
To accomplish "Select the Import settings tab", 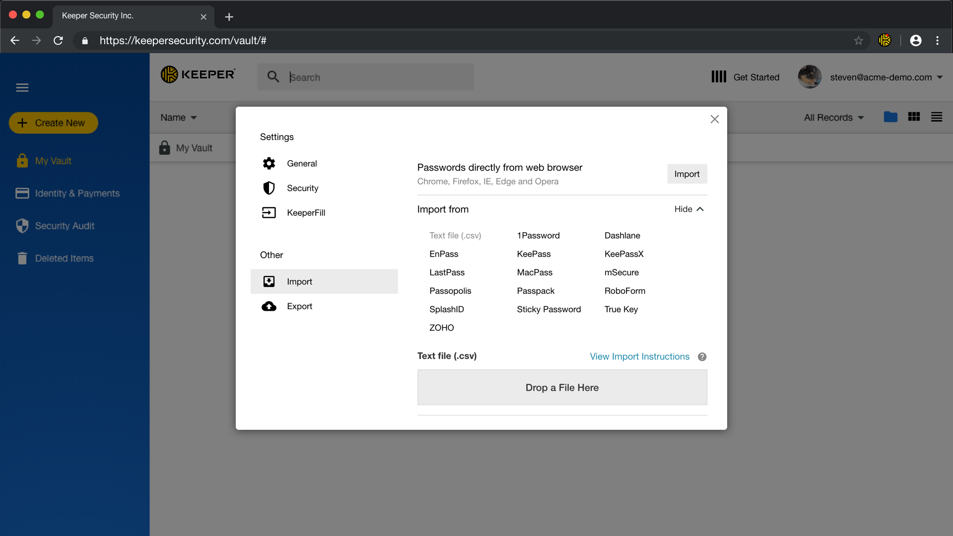I will (324, 281).
